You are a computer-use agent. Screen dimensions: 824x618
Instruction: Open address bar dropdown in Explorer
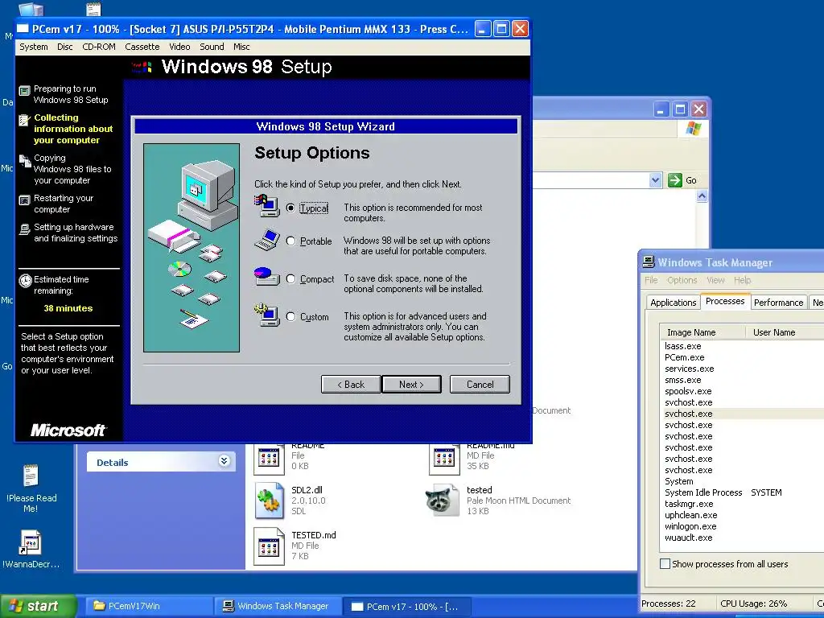click(655, 180)
